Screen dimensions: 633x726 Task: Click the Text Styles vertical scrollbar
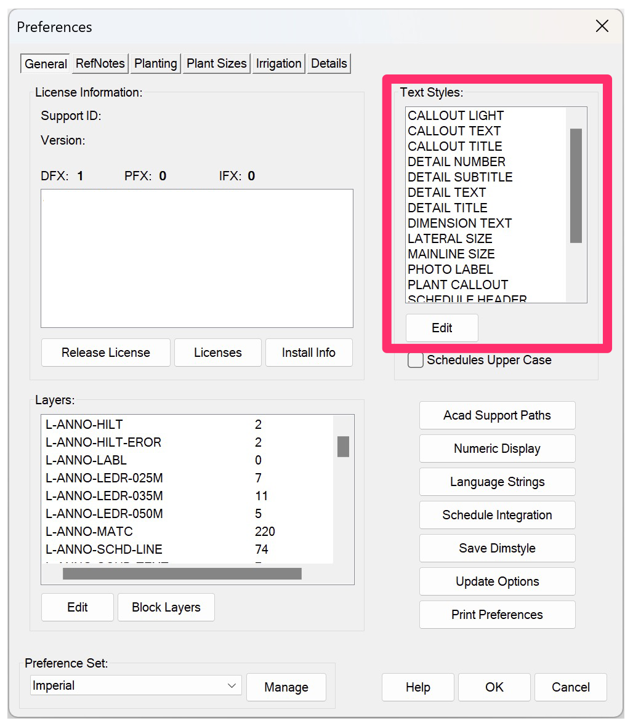(576, 185)
